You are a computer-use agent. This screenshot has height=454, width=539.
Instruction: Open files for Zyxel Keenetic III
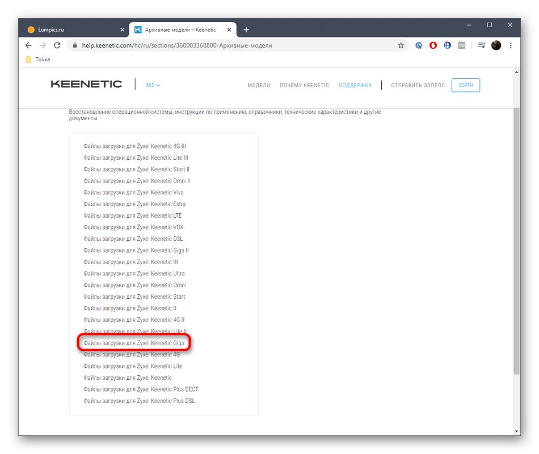click(x=130, y=262)
